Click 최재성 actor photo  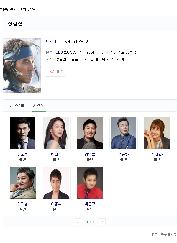click(23, 183)
